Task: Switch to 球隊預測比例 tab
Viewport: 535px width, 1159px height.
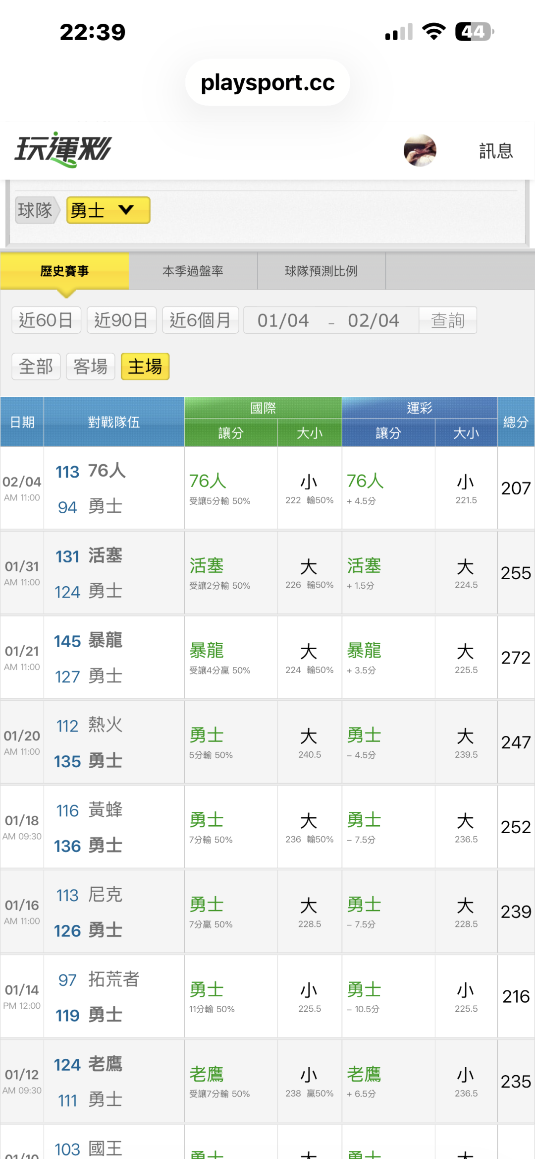Action: point(321,271)
